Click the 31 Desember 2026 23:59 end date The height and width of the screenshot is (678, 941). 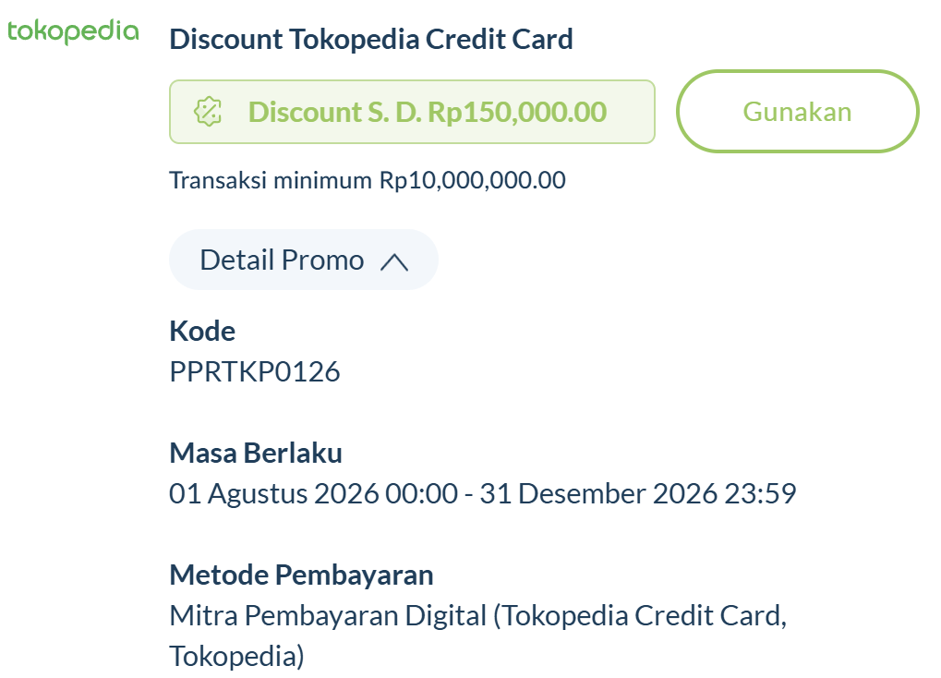[638, 493]
